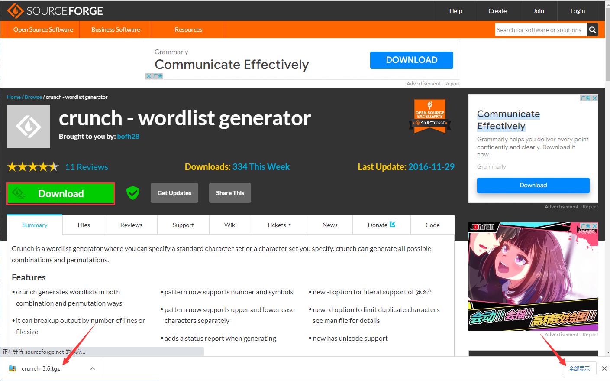Switch to the Reviews tab
610x381 pixels.
[x=131, y=225]
